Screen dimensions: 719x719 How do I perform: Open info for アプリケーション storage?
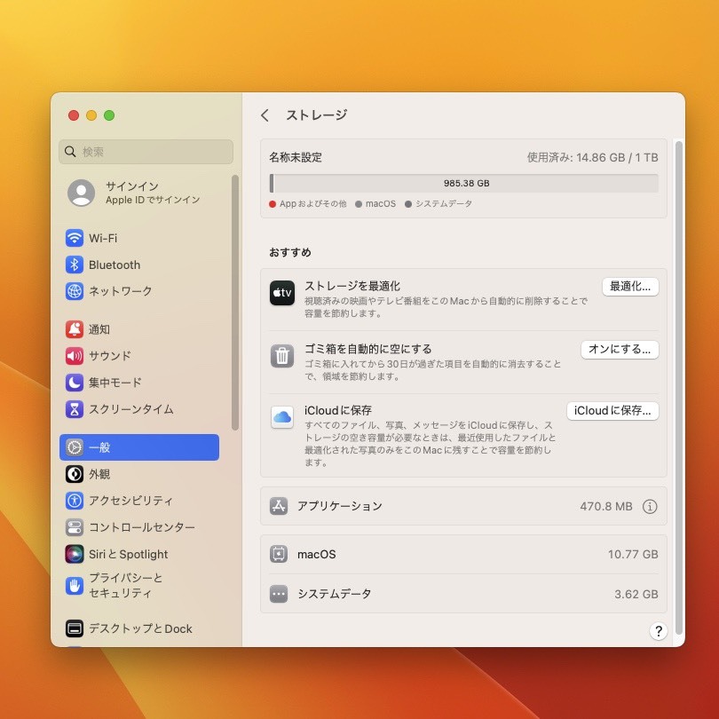coord(650,506)
